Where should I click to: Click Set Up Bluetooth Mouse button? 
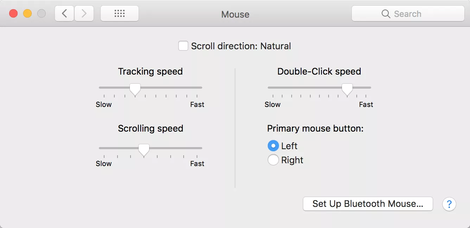[368, 204]
